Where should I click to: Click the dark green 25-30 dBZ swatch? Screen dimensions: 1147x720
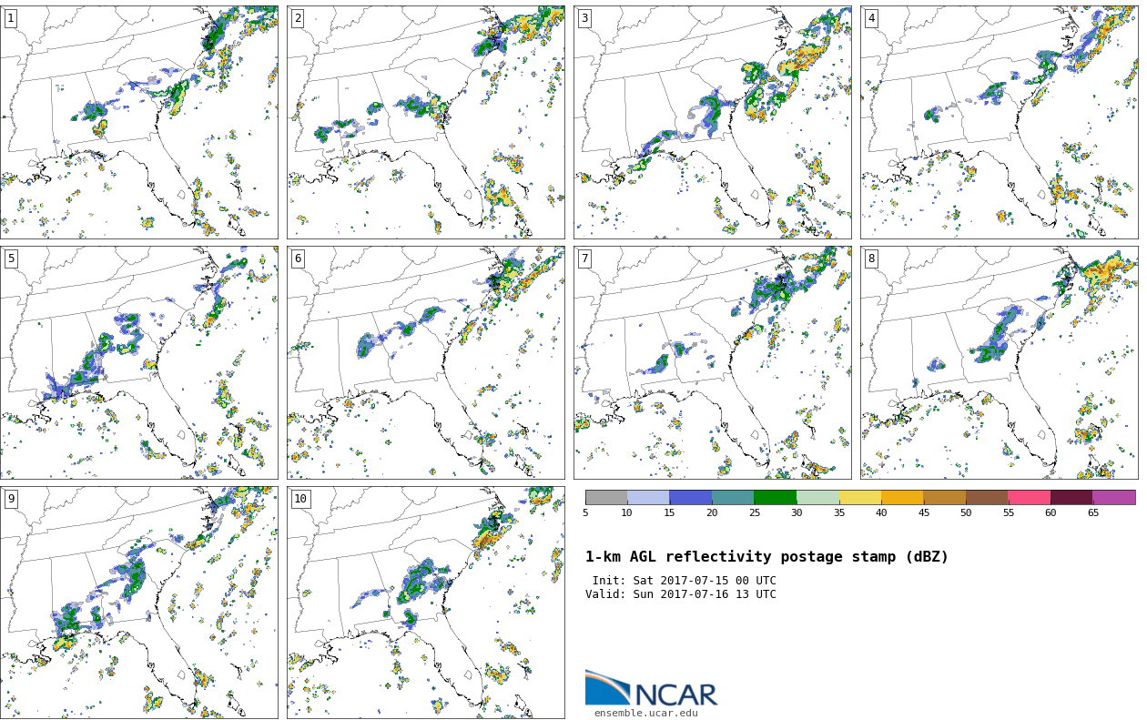coord(776,497)
